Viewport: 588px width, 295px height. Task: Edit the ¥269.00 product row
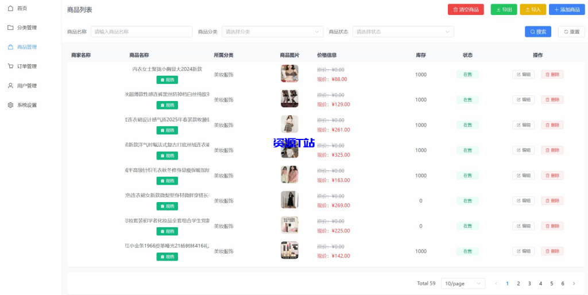(x=524, y=200)
